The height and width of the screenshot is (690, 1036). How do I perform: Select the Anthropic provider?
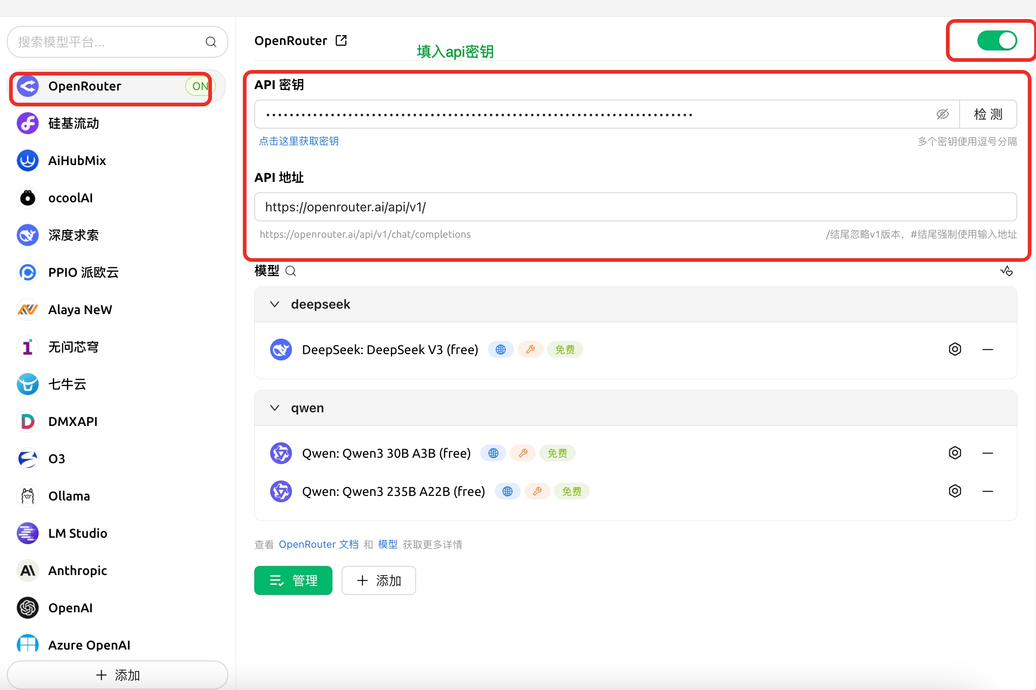click(77, 570)
